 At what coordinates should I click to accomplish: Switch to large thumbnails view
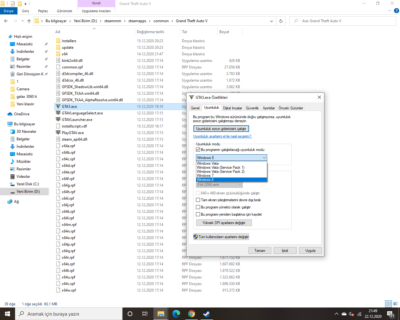tap(395, 304)
